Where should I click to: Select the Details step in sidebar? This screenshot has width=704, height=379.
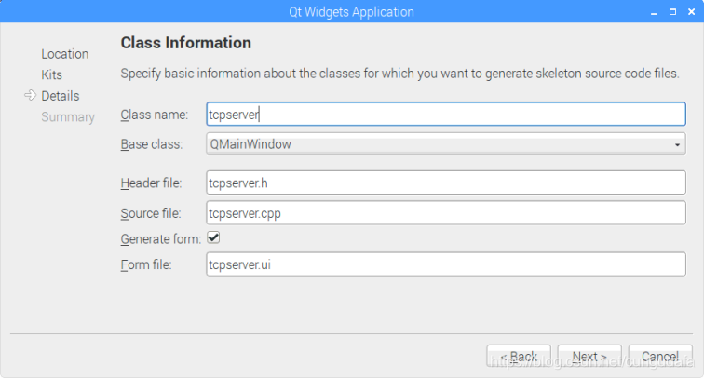(61, 96)
